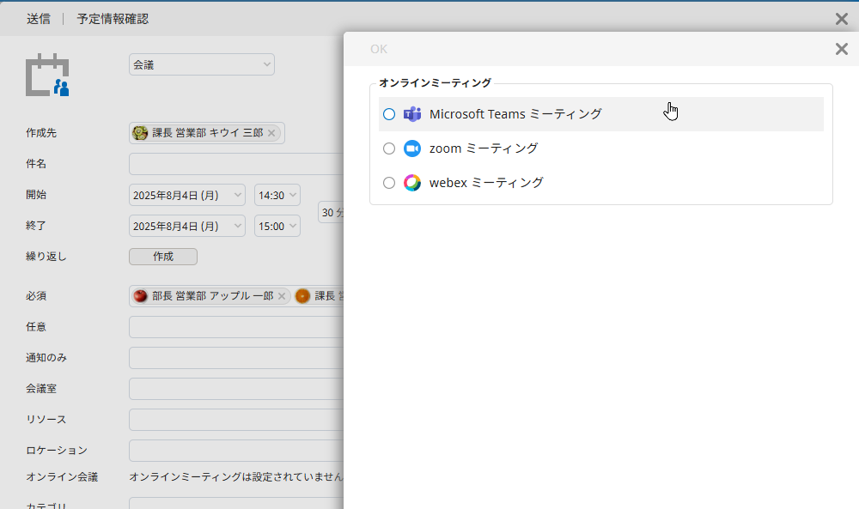Remove キウイ 三郎 from 作成先 field
859x509 pixels.
pyautogui.click(x=271, y=133)
